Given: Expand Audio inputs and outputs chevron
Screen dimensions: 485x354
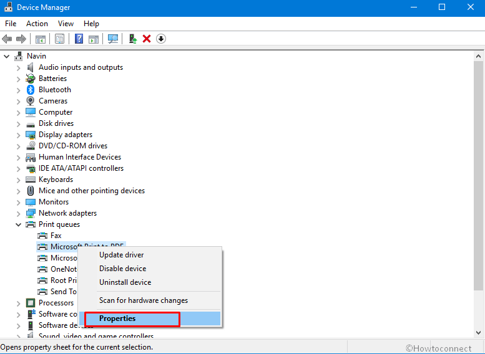Looking at the screenshot, I should point(19,68).
